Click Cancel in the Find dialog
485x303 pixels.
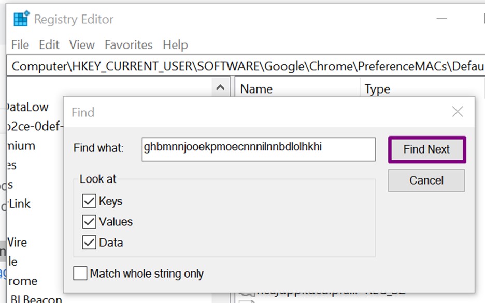point(426,180)
